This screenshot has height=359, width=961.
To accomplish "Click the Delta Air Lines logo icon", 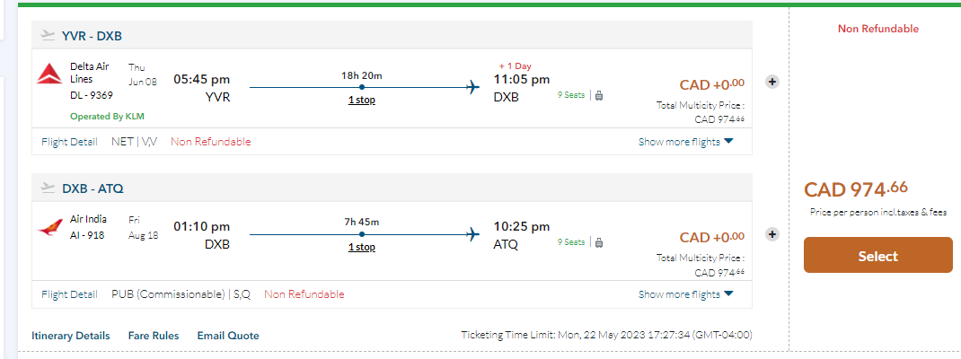I will coord(48,74).
